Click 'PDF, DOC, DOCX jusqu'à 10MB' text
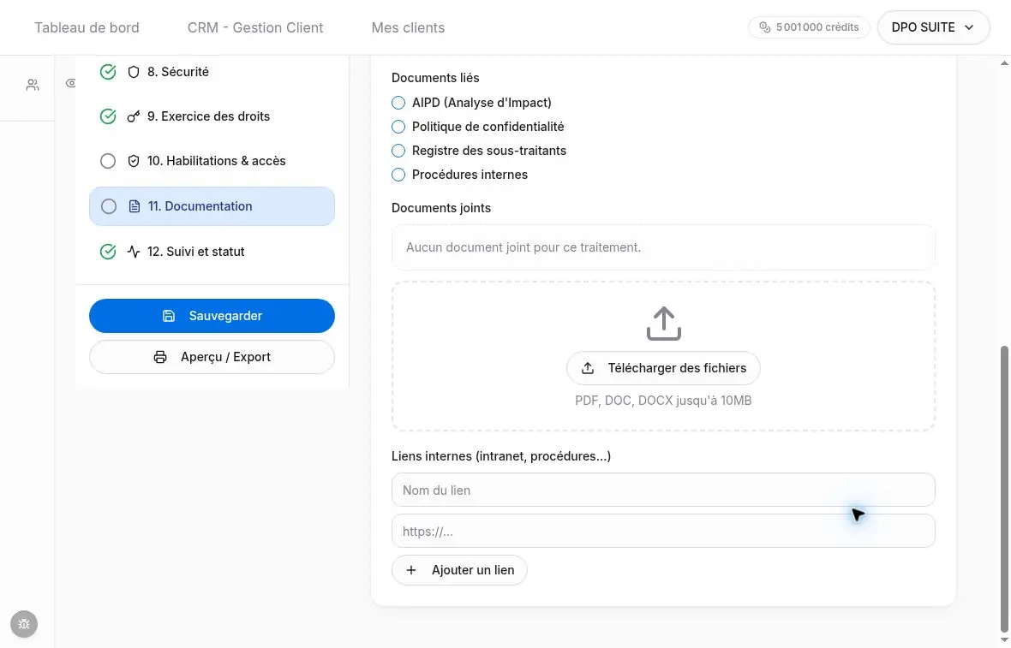Viewport: 1011px width, 648px height. point(663,401)
